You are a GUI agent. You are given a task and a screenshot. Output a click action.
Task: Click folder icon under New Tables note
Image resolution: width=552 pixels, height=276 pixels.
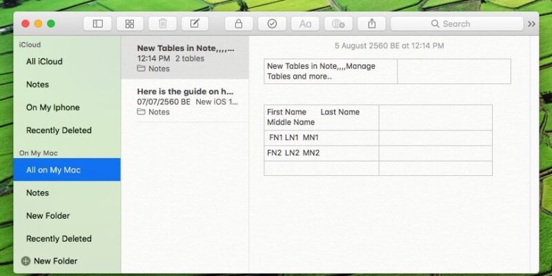click(x=141, y=68)
